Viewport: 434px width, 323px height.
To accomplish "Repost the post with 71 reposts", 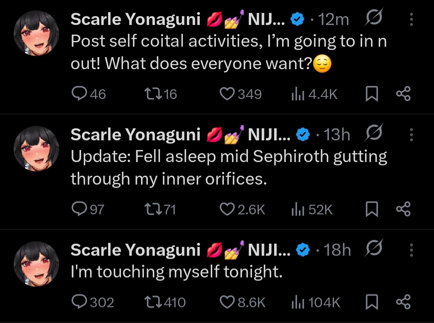I will [x=151, y=209].
